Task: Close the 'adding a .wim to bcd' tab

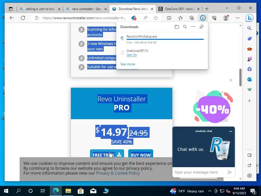Action: pos(59,9)
